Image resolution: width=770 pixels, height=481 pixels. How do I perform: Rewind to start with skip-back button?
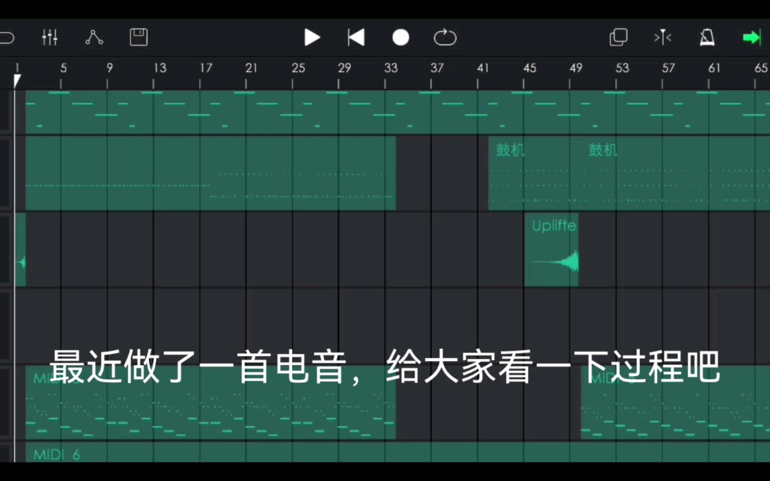pyautogui.click(x=356, y=37)
